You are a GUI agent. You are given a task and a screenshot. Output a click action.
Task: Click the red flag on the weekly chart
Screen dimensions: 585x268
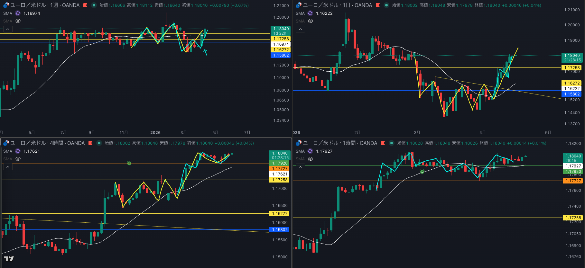pos(85,5)
